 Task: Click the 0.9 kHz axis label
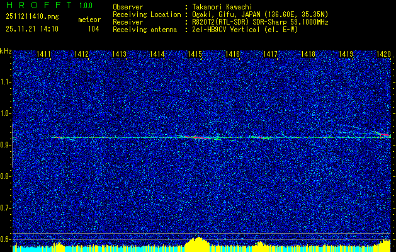(x=5, y=145)
